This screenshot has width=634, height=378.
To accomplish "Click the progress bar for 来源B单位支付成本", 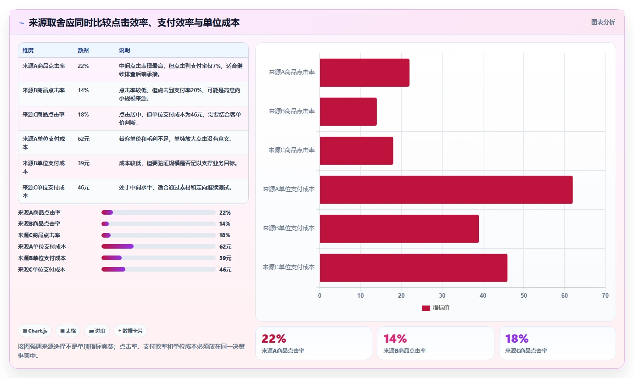I will click(158, 258).
